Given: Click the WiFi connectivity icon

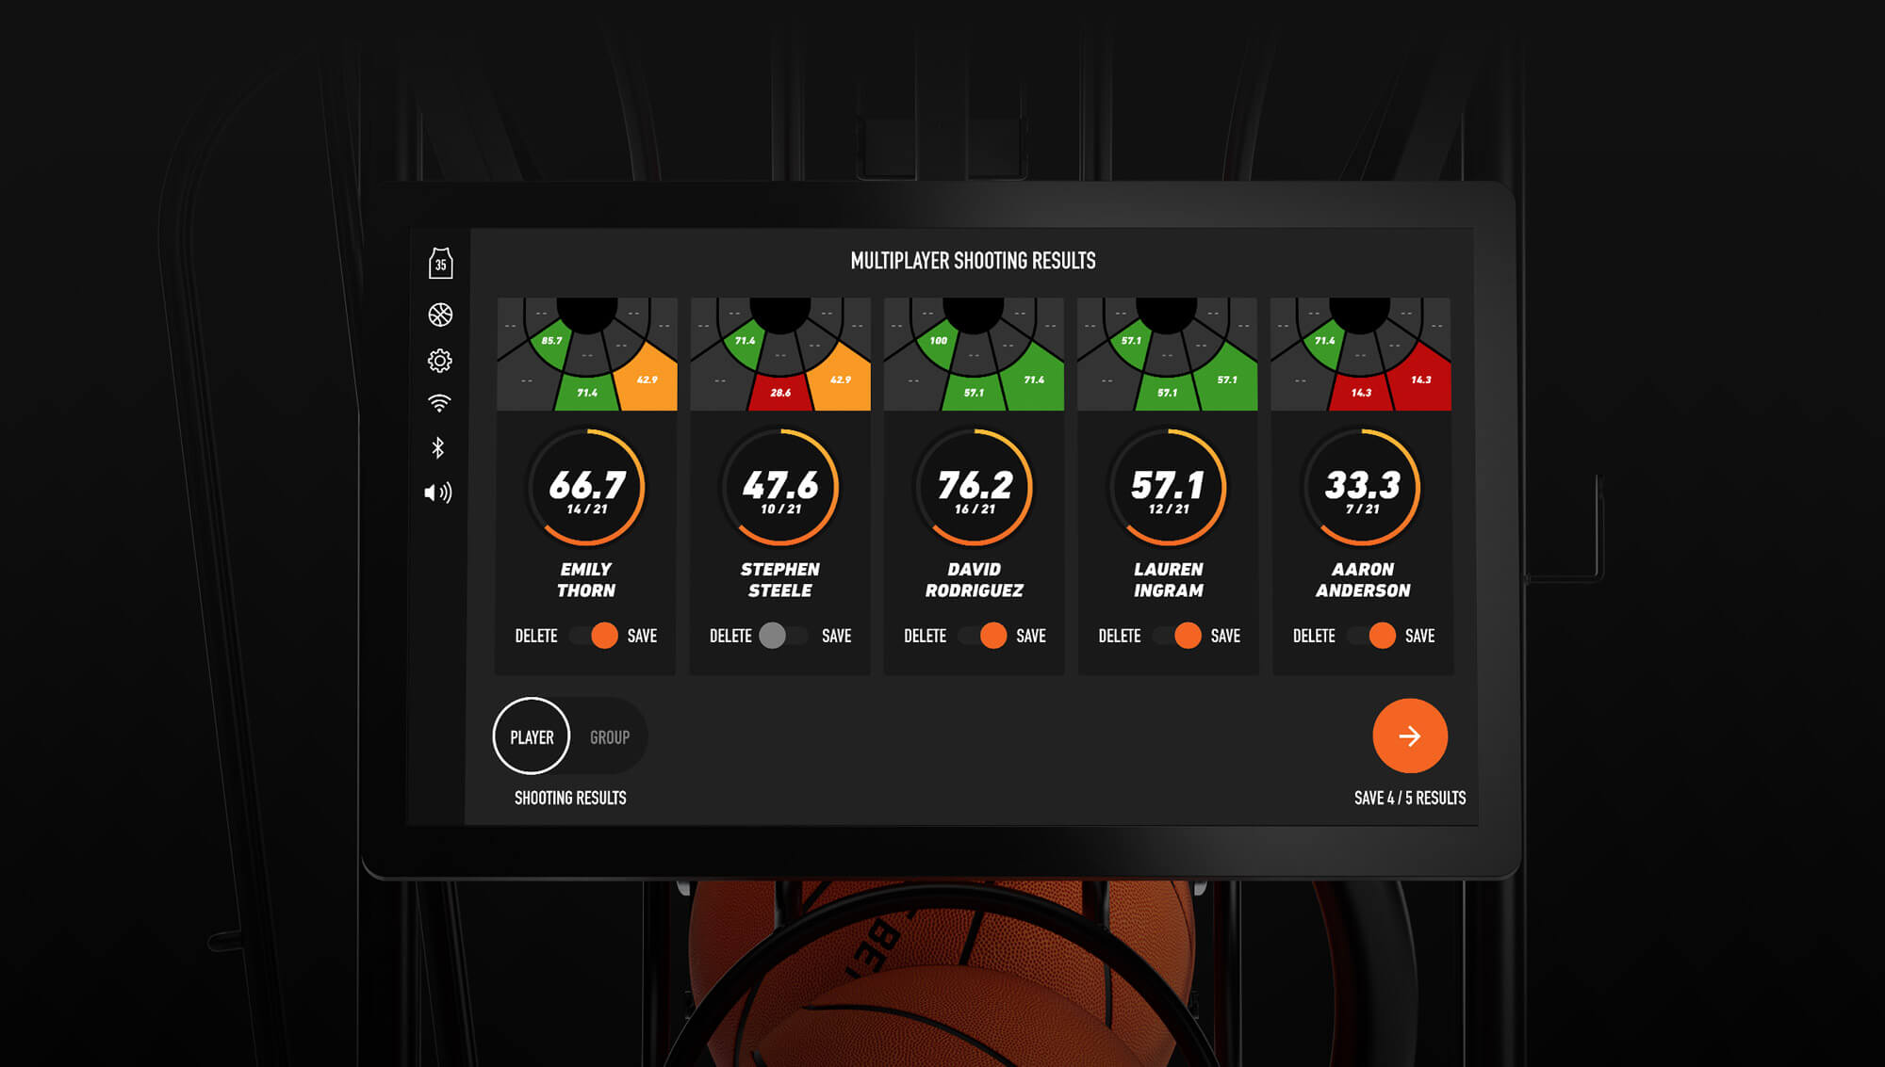Looking at the screenshot, I should click(x=439, y=406).
